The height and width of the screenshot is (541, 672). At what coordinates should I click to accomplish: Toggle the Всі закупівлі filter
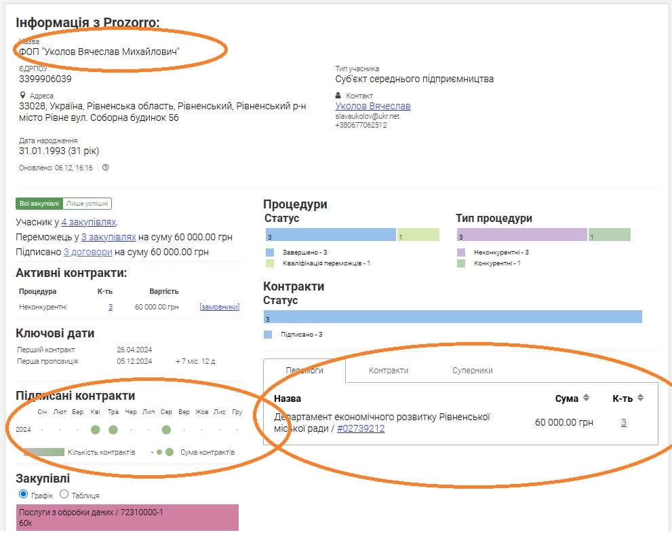39,204
